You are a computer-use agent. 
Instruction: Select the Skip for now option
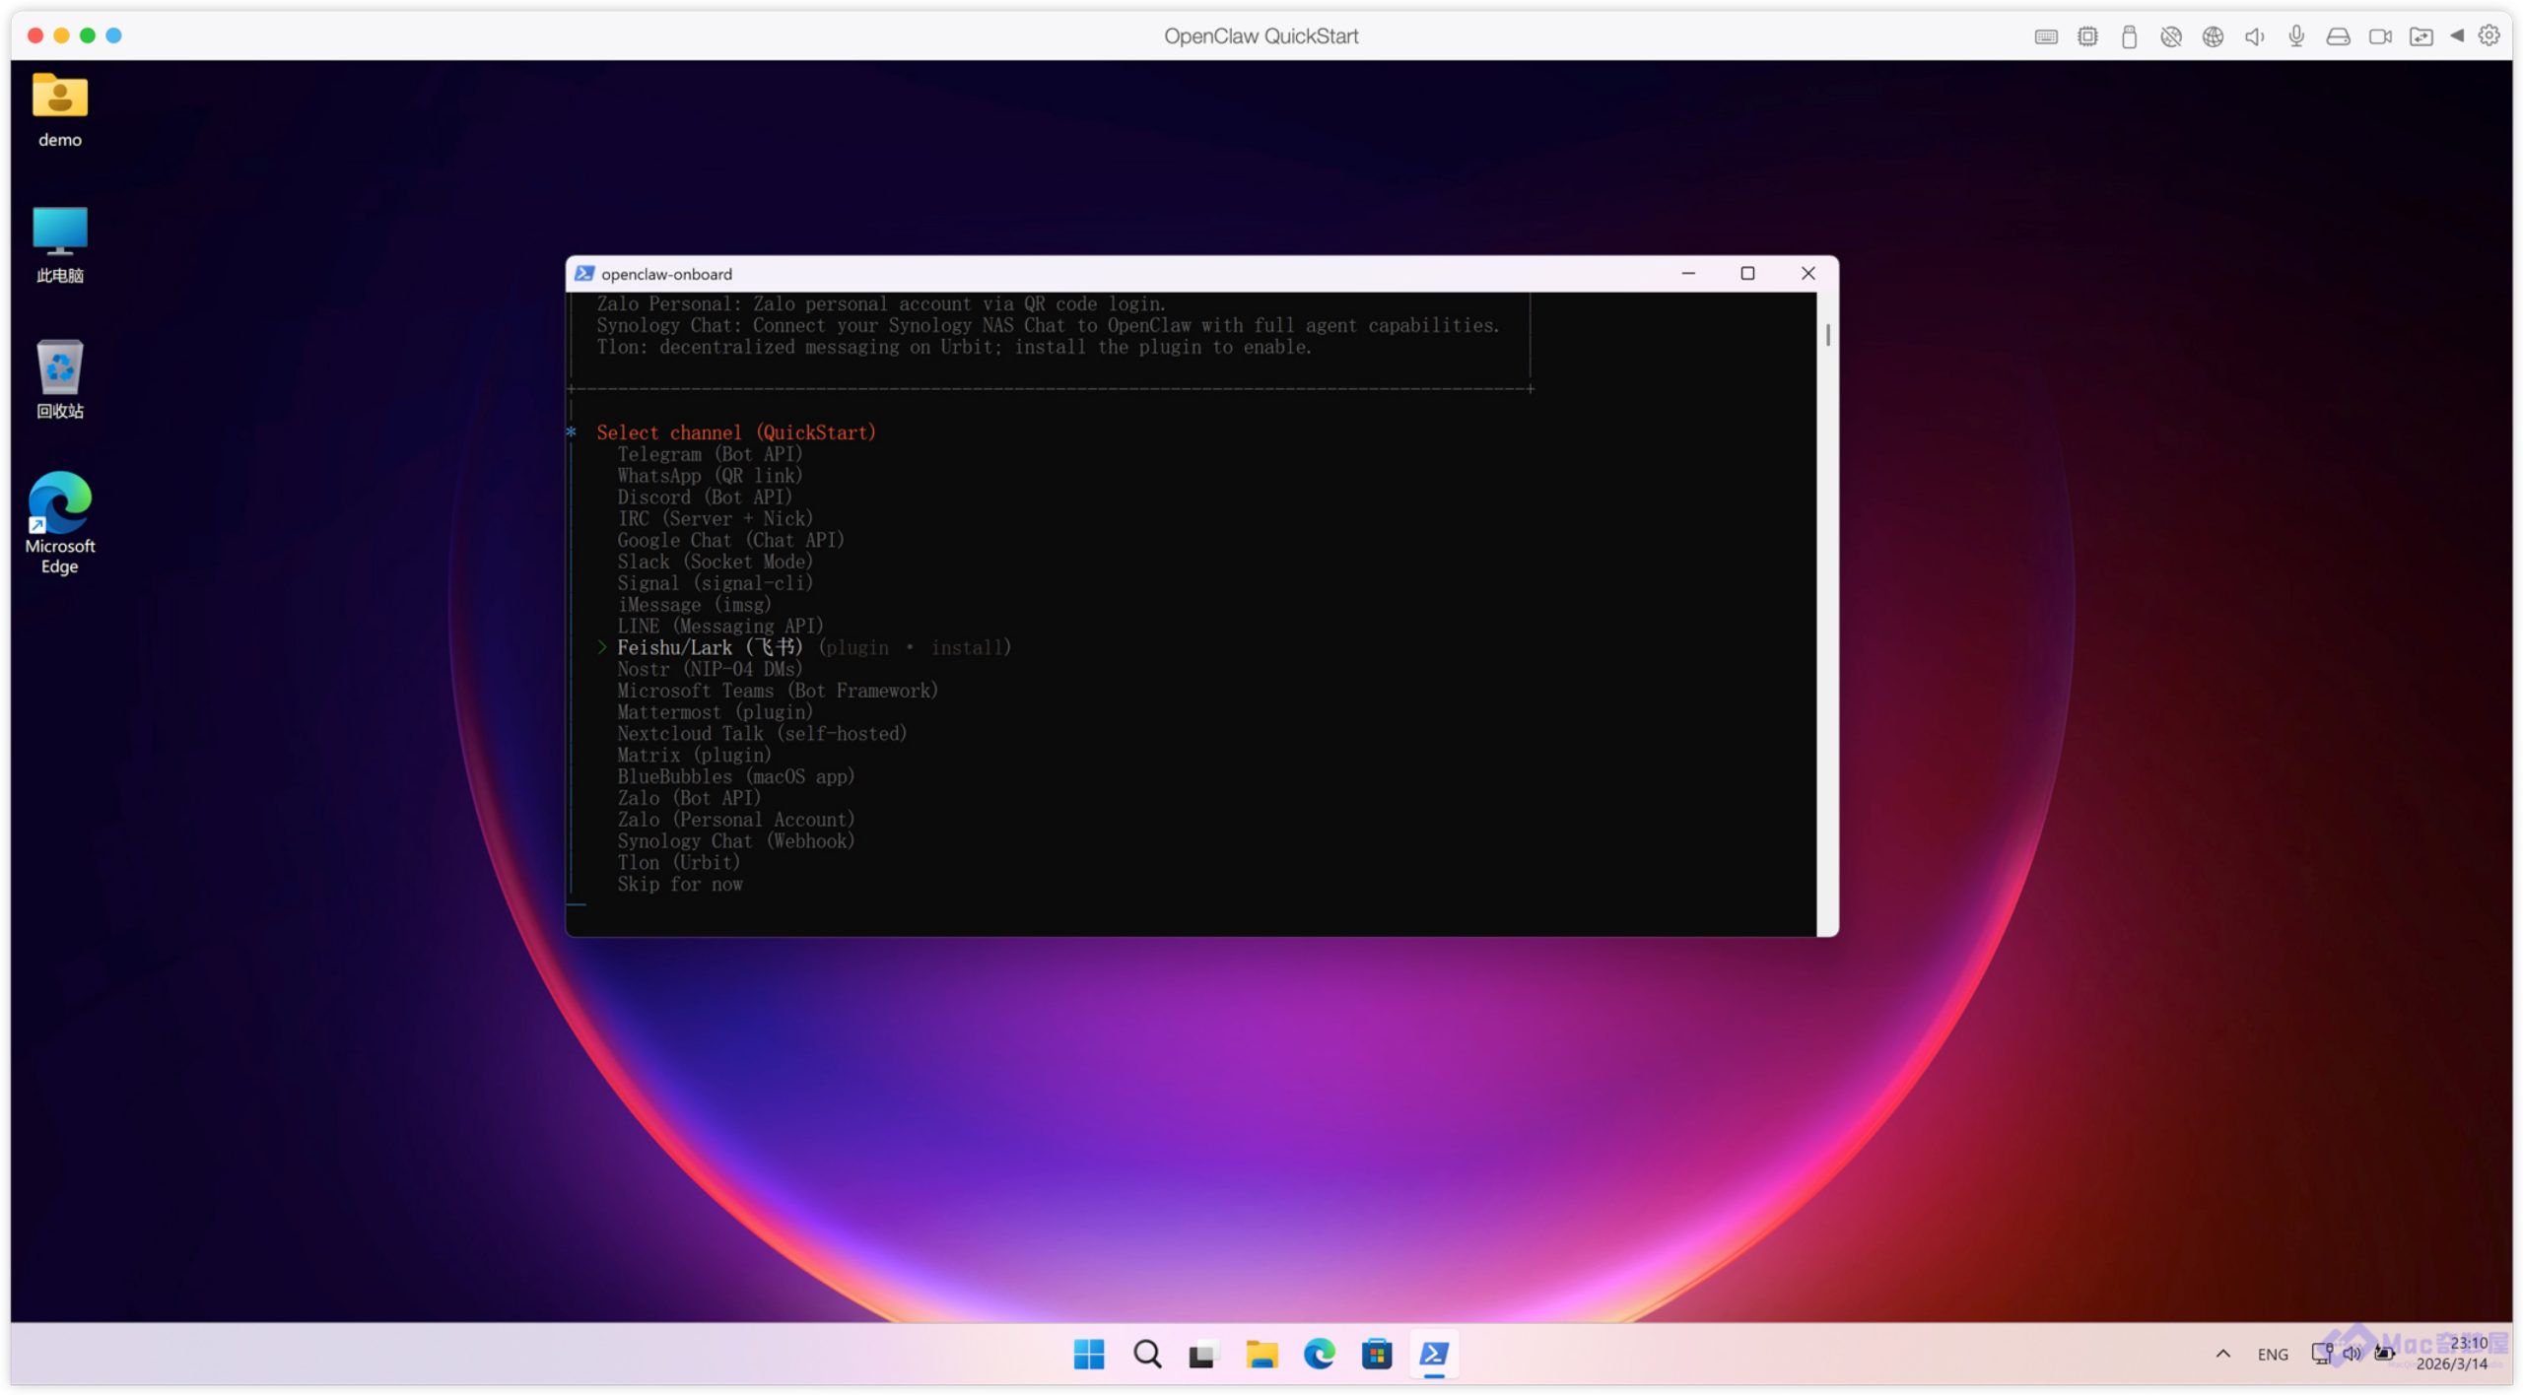(x=680, y=885)
